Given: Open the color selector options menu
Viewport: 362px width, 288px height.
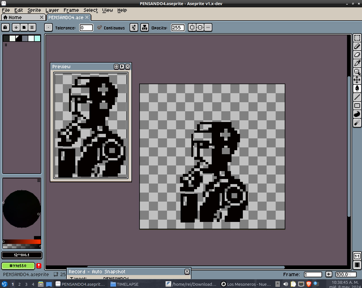Looking at the screenshot, I should (39, 180).
